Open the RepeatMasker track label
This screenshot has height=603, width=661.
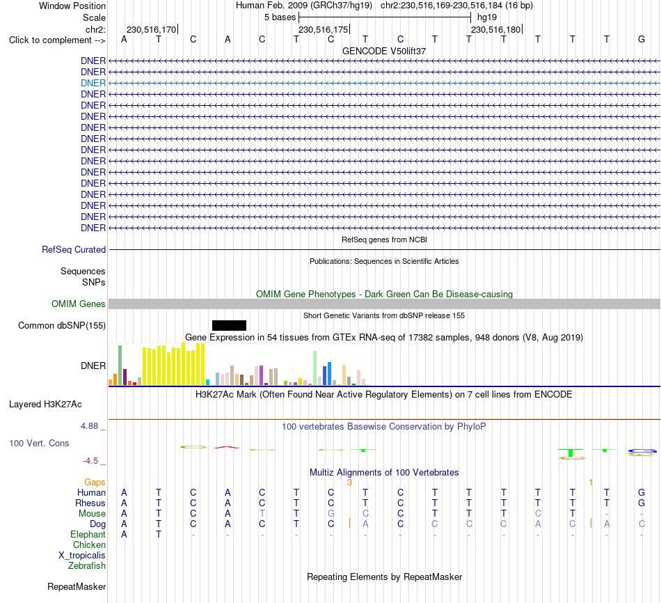77,586
